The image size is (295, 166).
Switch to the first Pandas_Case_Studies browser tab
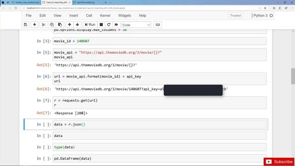[26, 2]
